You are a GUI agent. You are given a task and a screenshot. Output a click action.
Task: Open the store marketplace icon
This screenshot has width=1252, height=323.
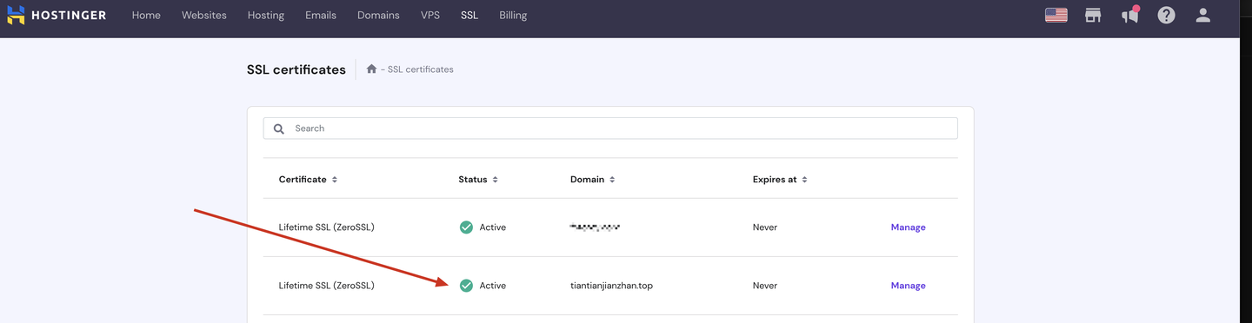1093,15
